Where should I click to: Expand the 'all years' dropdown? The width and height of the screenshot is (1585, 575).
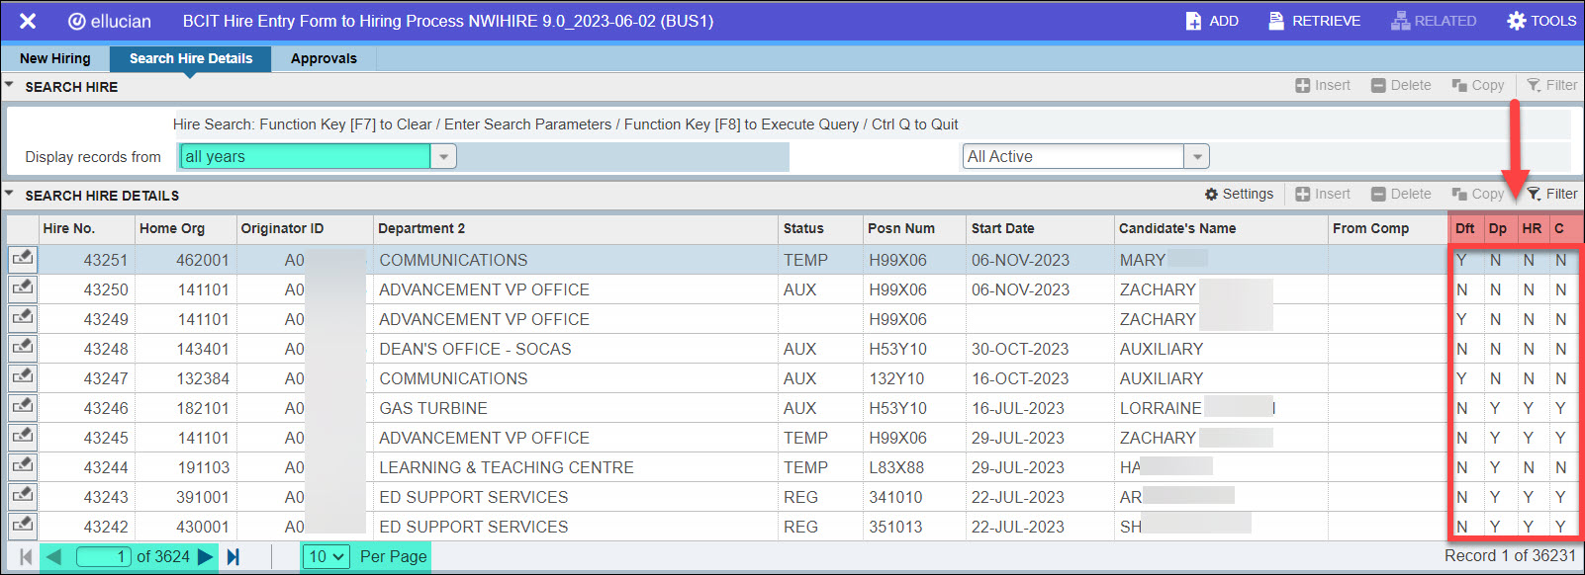click(443, 157)
